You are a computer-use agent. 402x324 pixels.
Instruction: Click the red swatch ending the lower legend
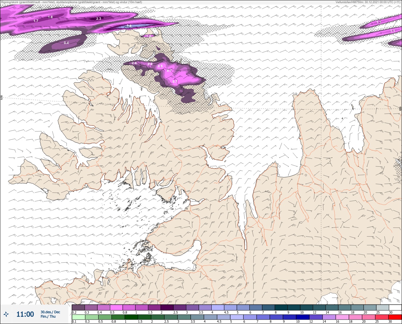(x=395, y=317)
